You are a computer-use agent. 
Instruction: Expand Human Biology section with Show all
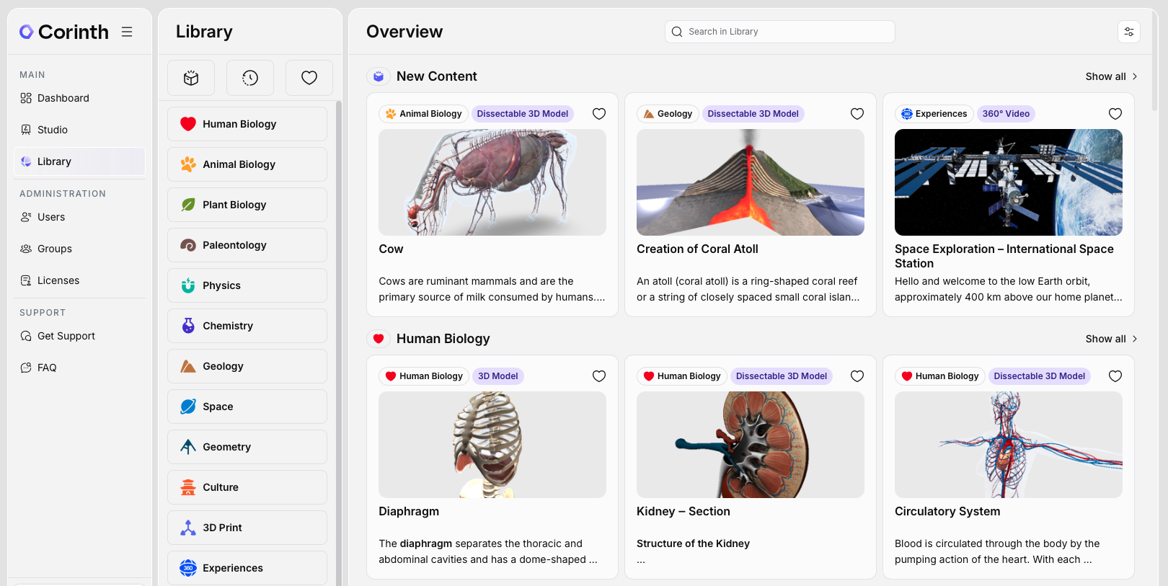(x=1111, y=339)
